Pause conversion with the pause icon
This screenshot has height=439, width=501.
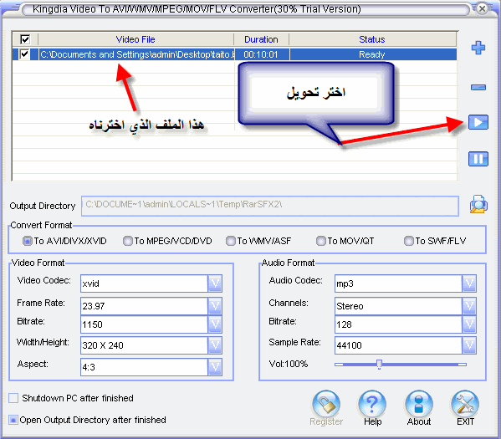[x=478, y=159]
